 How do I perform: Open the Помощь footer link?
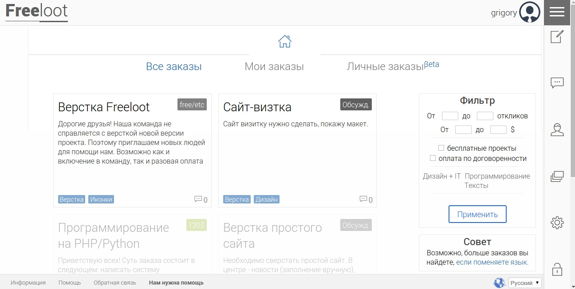pyautogui.click(x=70, y=283)
